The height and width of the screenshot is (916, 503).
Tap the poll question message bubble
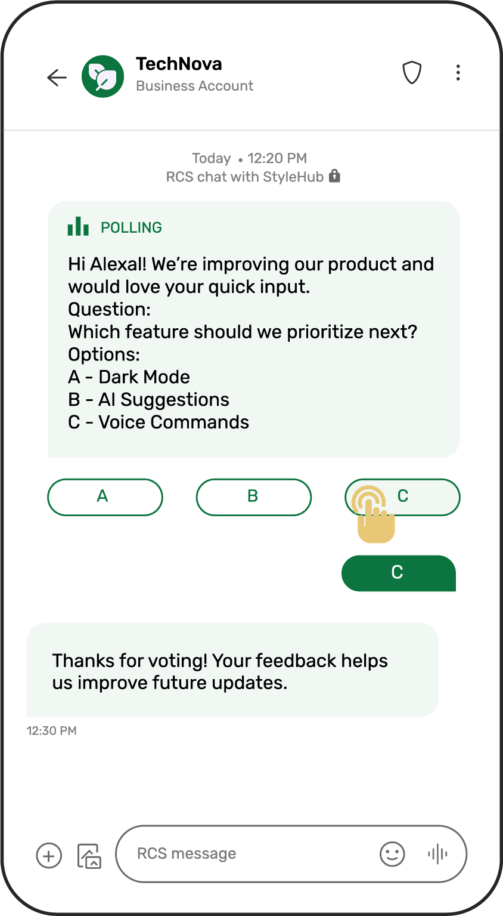(253, 329)
